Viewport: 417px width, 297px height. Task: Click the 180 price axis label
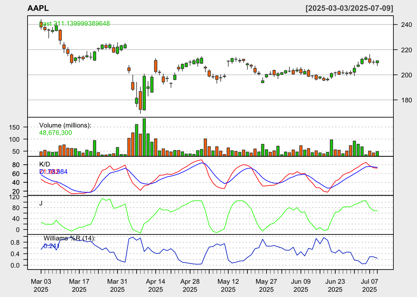pyautogui.click(x=406, y=100)
